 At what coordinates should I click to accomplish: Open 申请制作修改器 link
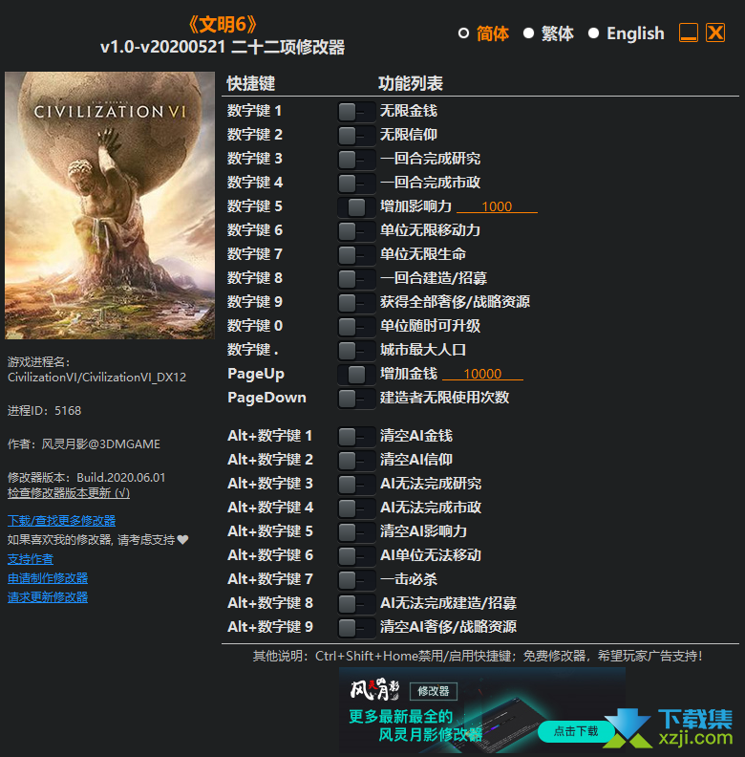tap(48, 578)
